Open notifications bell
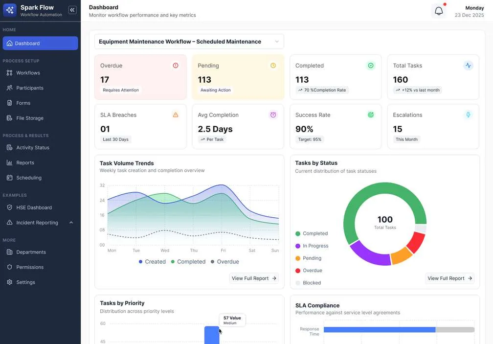The height and width of the screenshot is (344, 493). [x=439, y=11]
